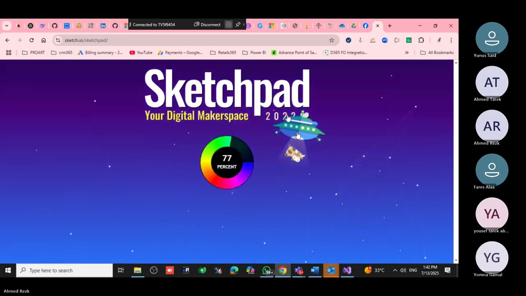Screen dimensions: 526x296
Task: Open Outlook from the taskbar
Action: (331, 270)
